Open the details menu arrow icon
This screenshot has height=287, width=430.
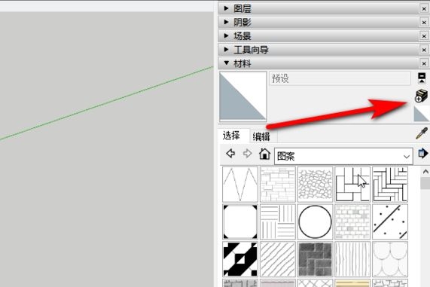pos(423,153)
